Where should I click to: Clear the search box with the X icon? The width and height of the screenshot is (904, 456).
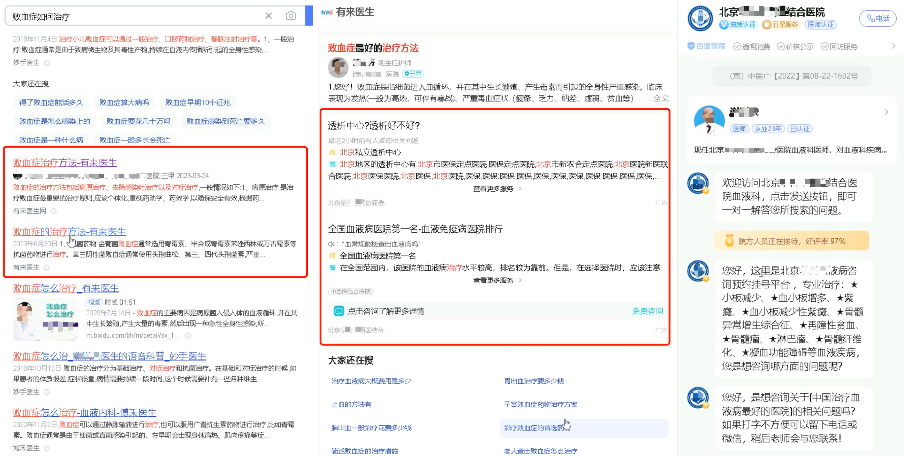(x=268, y=16)
